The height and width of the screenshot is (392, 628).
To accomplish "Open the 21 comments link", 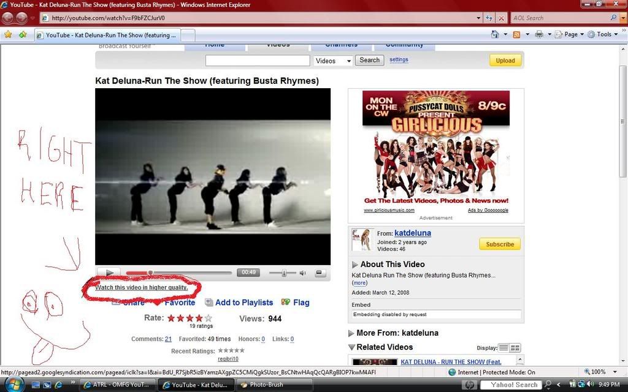I will (168, 339).
